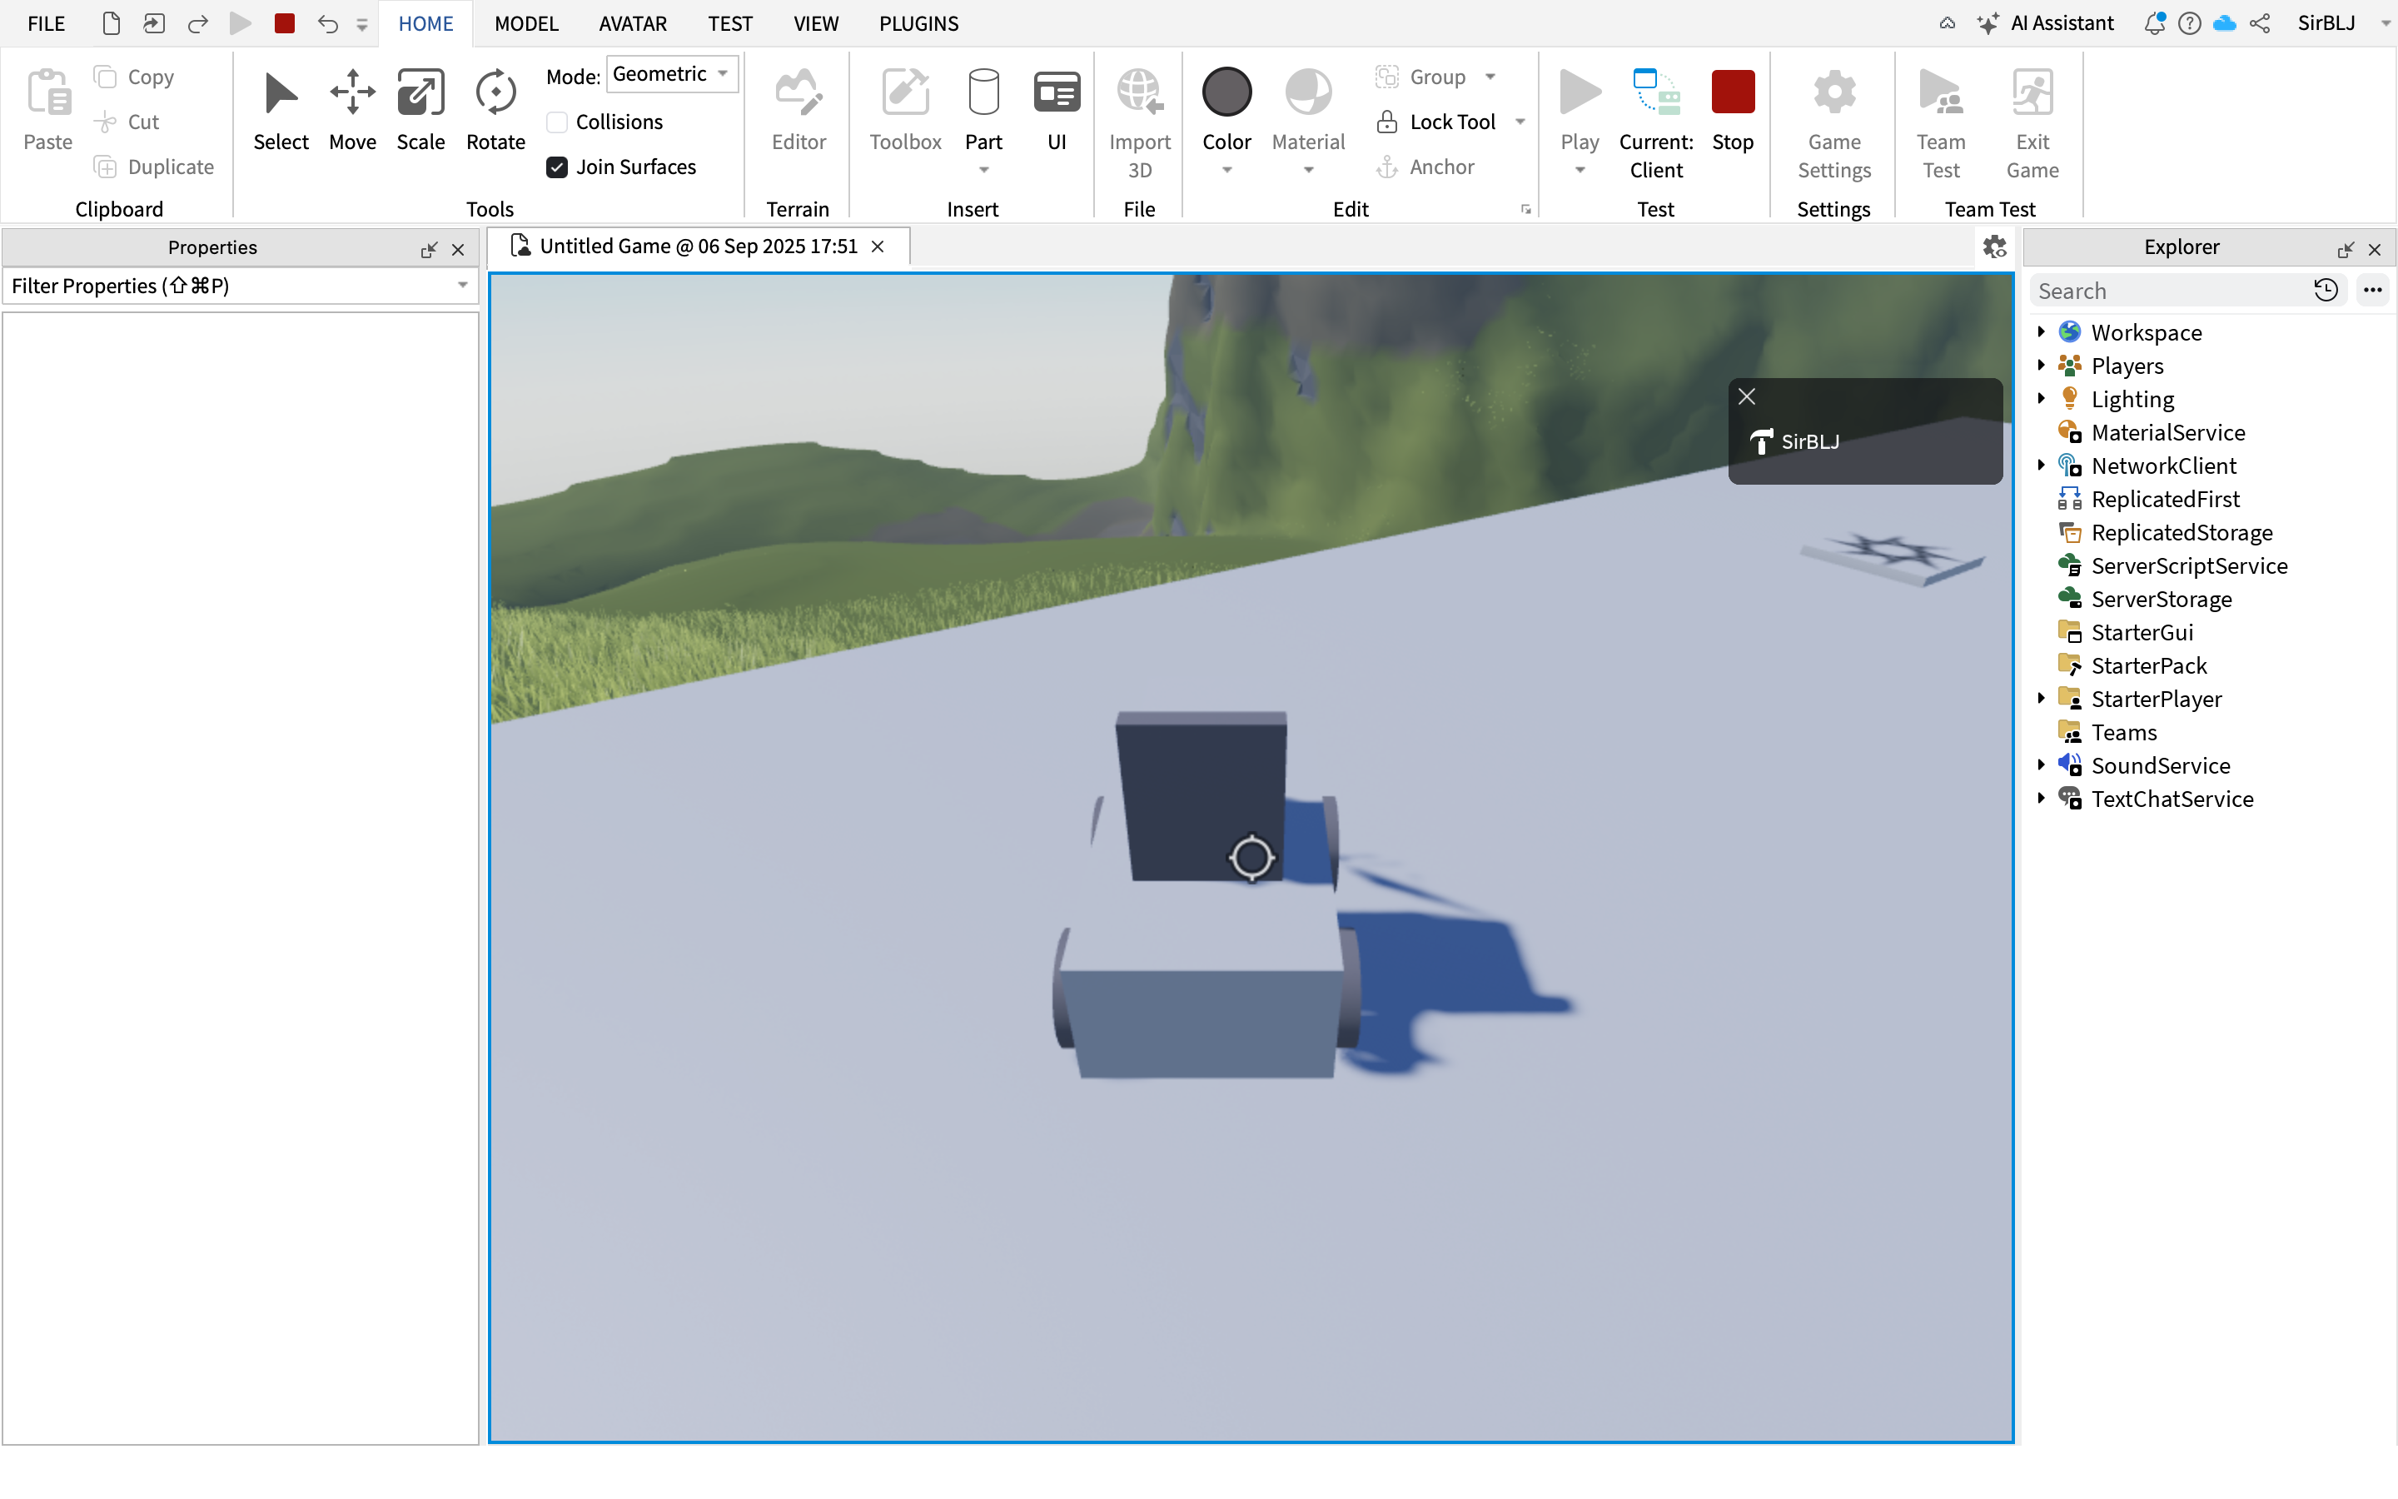The width and height of the screenshot is (2398, 1499).
Task: Select ServerScriptService in Explorer
Action: pos(2189,565)
